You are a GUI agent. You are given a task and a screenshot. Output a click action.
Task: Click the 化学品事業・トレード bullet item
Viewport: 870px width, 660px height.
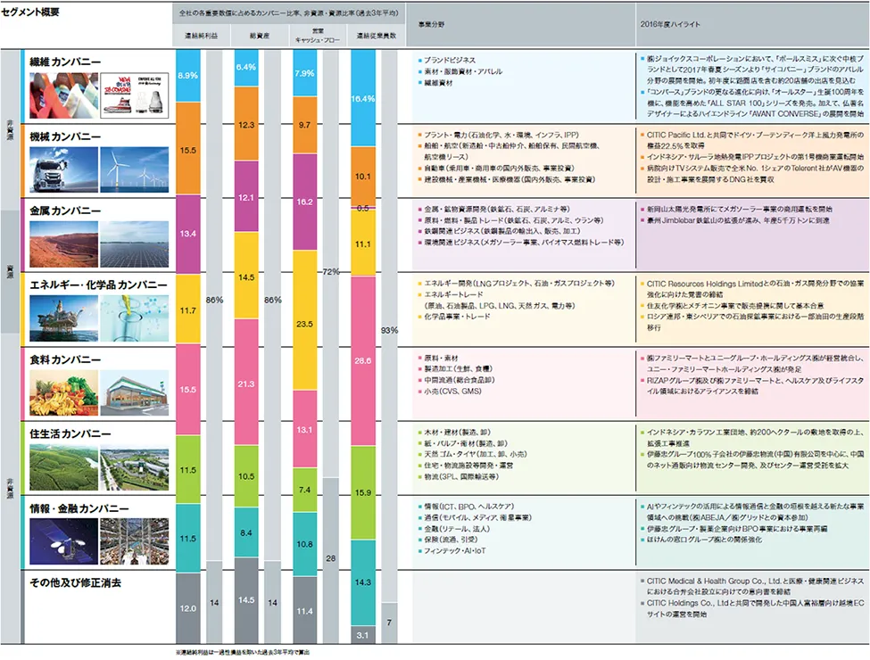coord(454,317)
